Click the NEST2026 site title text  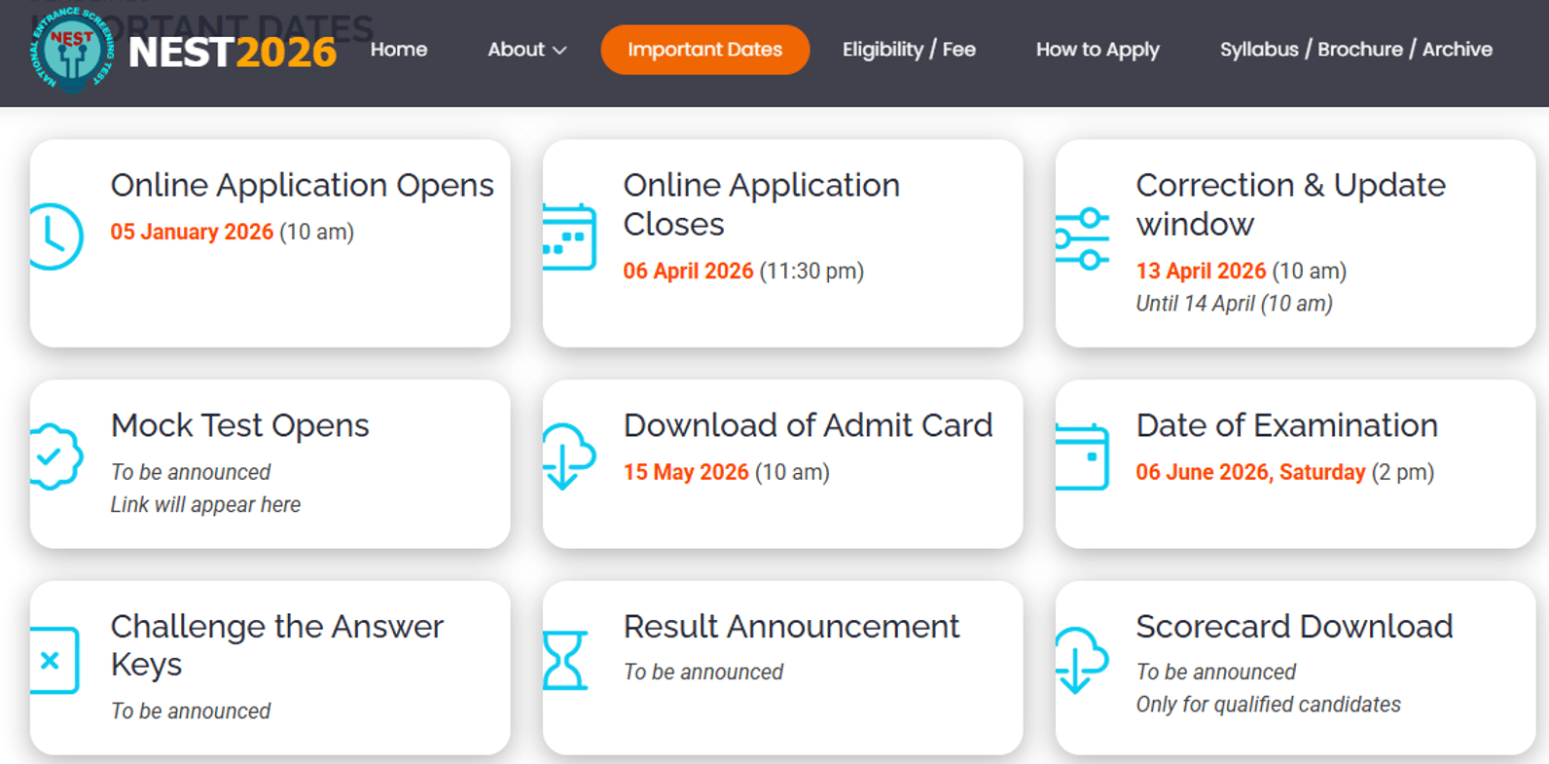pyautogui.click(x=233, y=53)
